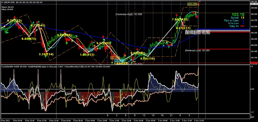
Task: Click the 0.50(262) swing label
Action: [x=138, y=53]
